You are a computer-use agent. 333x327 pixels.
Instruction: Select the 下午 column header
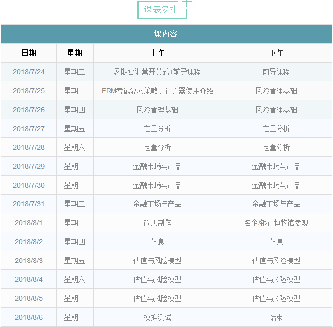click(x=277, y=53)
